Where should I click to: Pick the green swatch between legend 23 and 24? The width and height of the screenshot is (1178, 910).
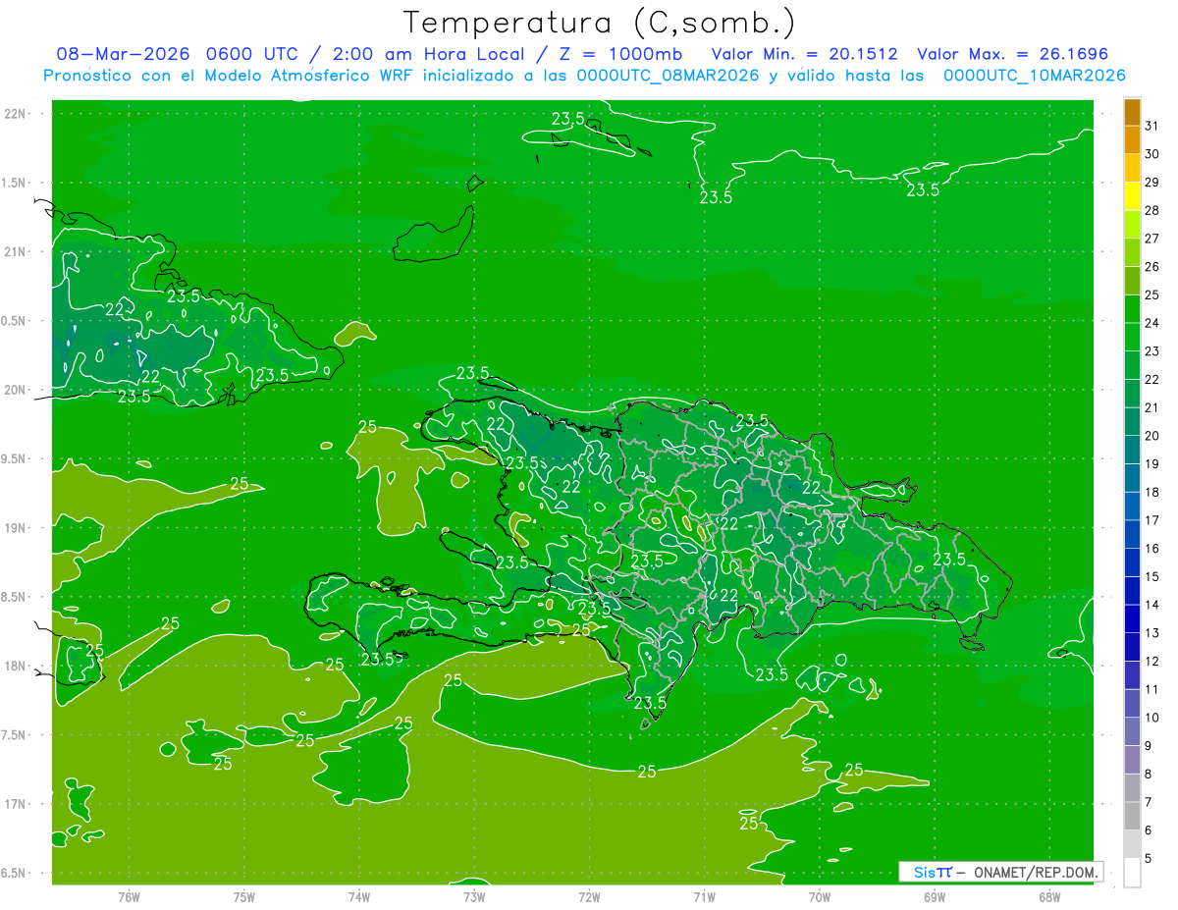tap(1132, 337)
